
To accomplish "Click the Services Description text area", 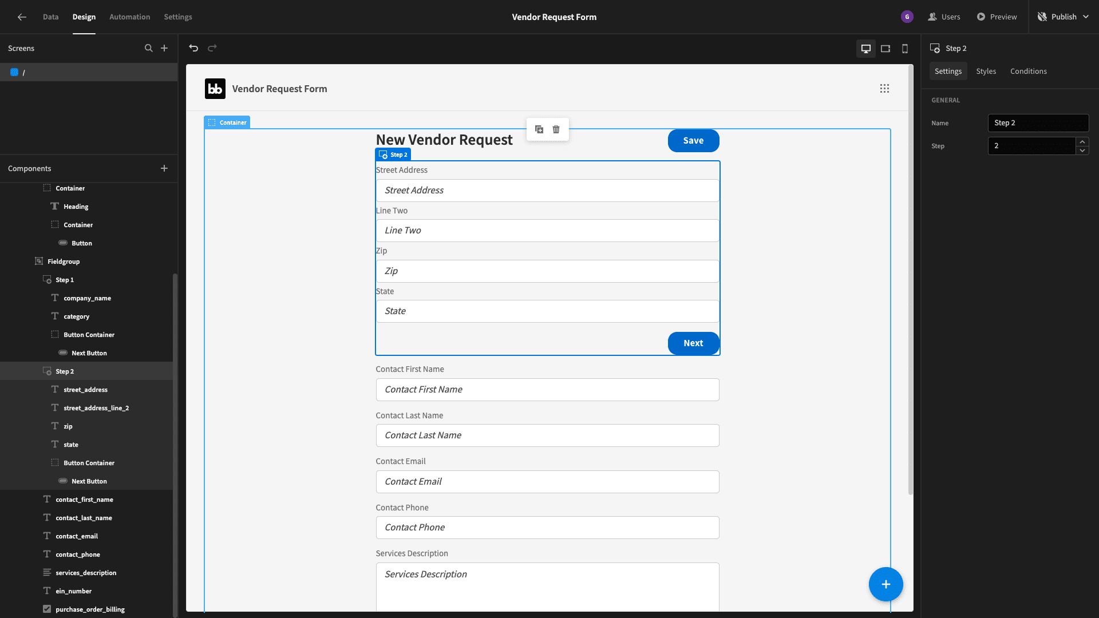I will pyautogui.click(x=547, y=587).
